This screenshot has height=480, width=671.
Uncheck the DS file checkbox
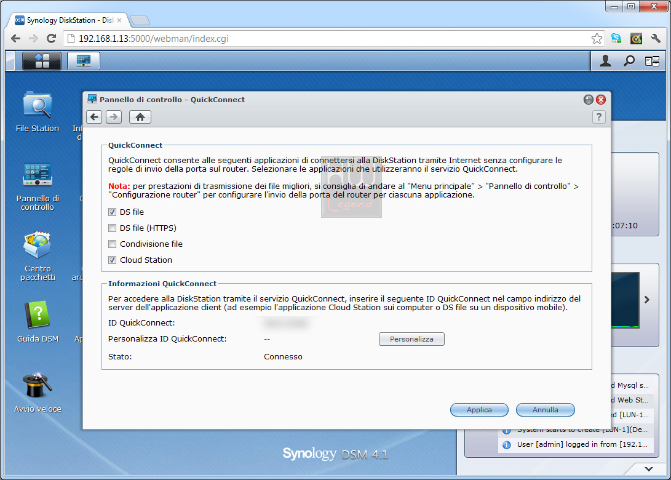[112, 212]
